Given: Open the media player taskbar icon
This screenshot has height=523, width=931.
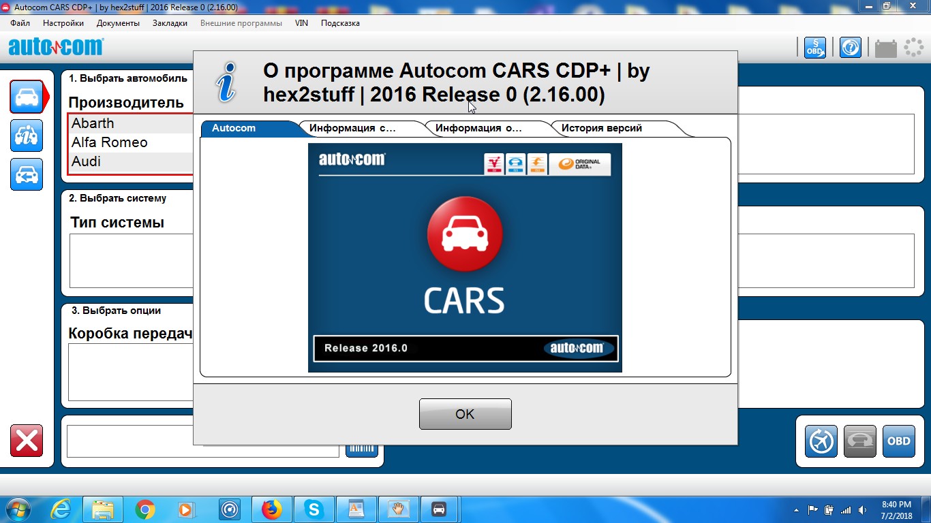Looking at the screenshot, I should pos(185,509).
